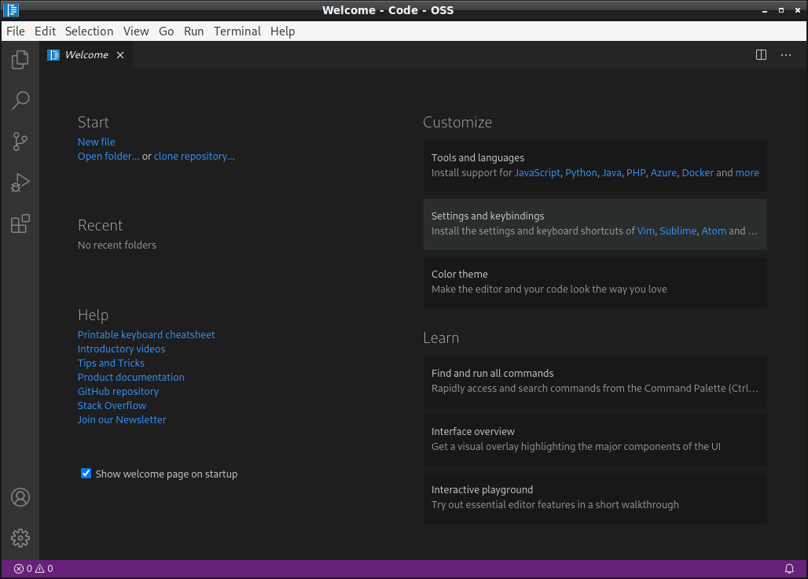This screenshot has width=808, height=579.
Task: Click the Tools and languages heading
Action: click(x=478, y=158)
